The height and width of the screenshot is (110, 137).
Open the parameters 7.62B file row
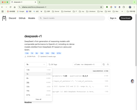click(81, 76)
